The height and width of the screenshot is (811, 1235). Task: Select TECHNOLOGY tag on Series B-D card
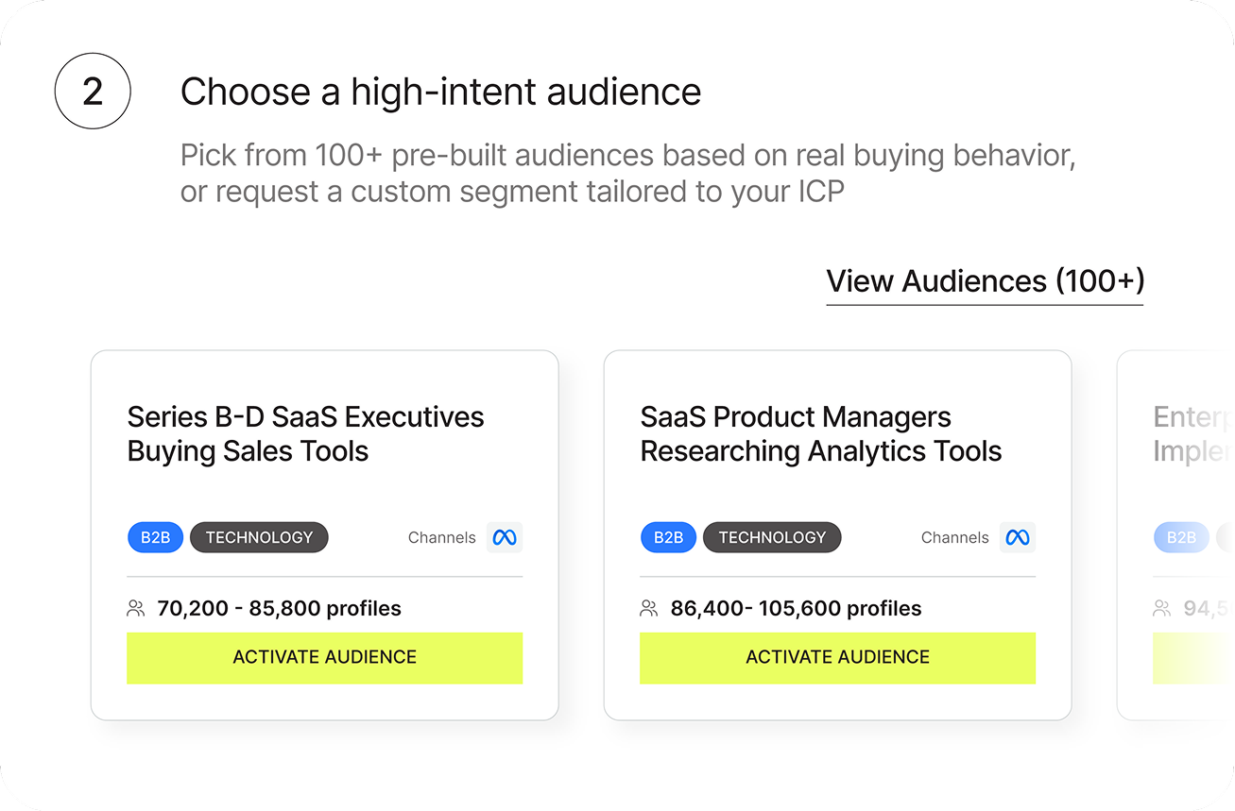pos(259,537)
